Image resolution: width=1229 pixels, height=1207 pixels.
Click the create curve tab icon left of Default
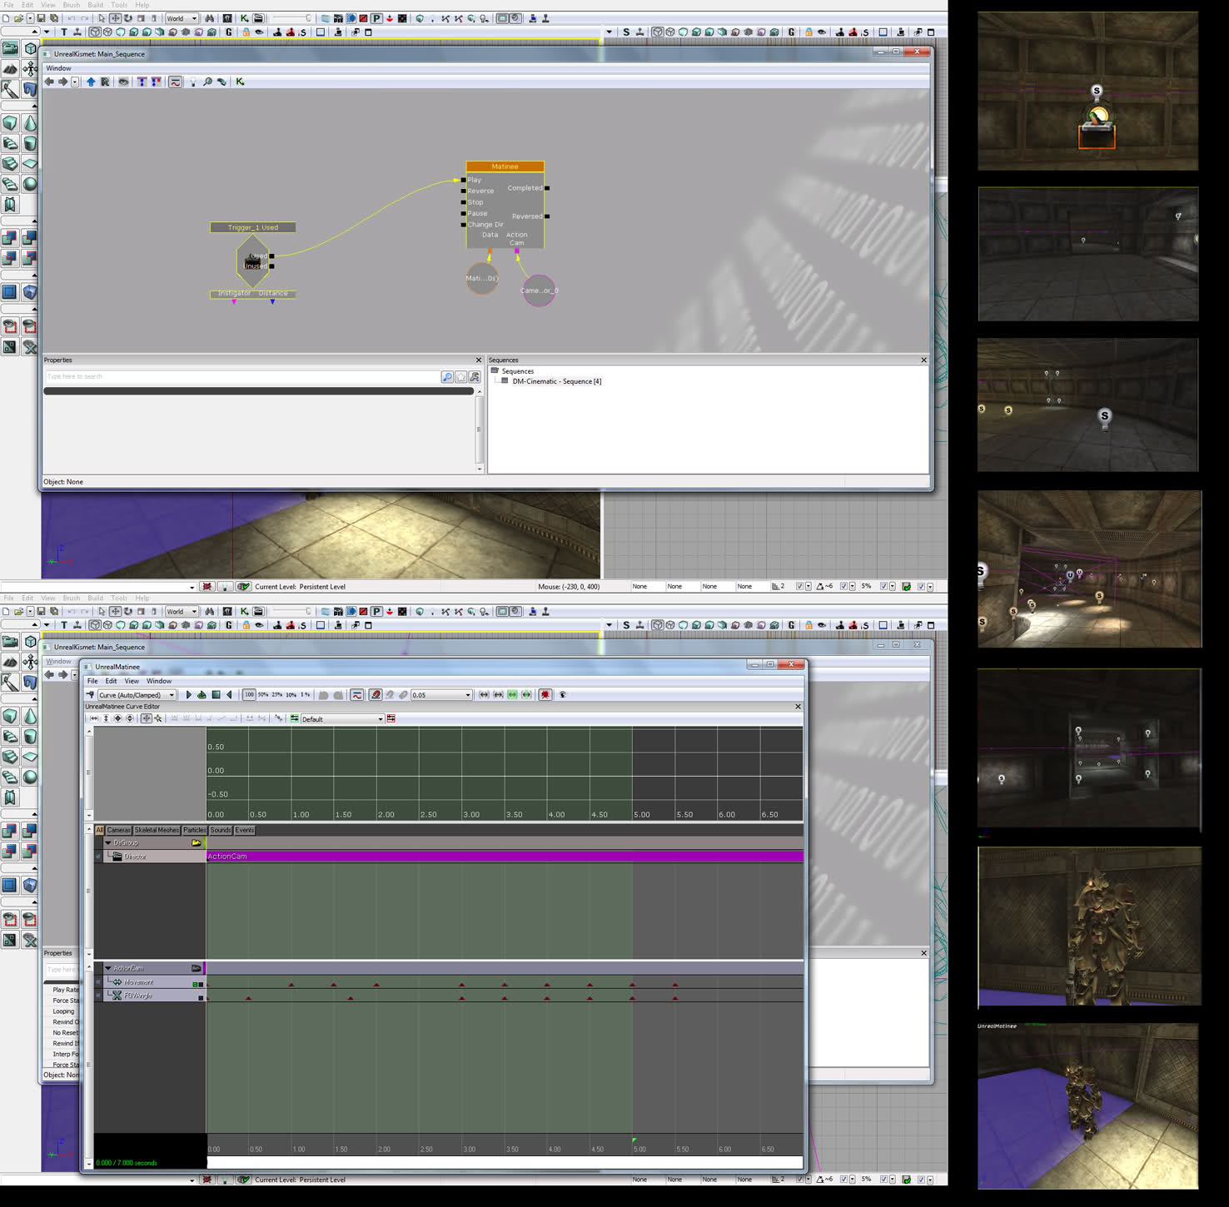pyautogui.click(x=294, y=718)
